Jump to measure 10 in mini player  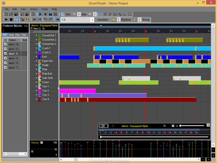(x=148, y=133)
